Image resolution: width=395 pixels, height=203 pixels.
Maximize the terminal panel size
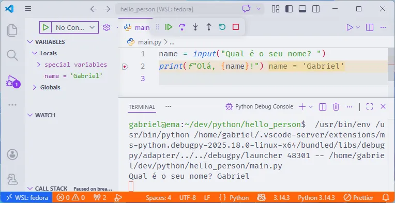370,106
